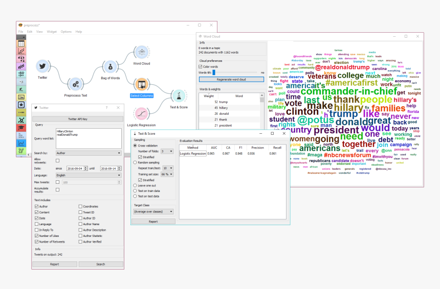Click the Search button in Twitter window
The width and height of the screenshot is (440, 289).
point(101,264)
